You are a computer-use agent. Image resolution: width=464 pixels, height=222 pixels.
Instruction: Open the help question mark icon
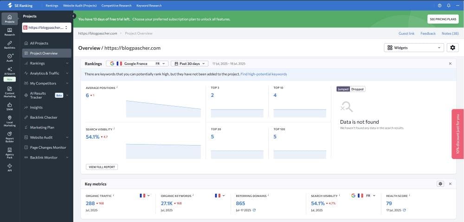[x=439, y=6]
